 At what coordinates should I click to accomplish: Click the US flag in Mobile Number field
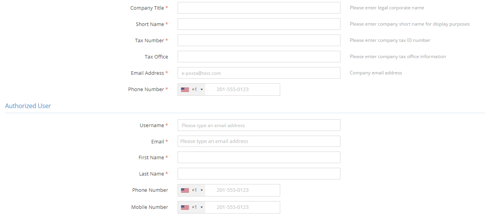pyautogui.click(x=185, y=207)
